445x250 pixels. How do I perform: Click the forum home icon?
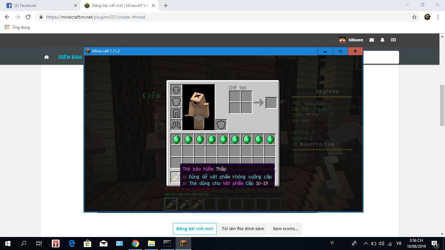point(47,57)
